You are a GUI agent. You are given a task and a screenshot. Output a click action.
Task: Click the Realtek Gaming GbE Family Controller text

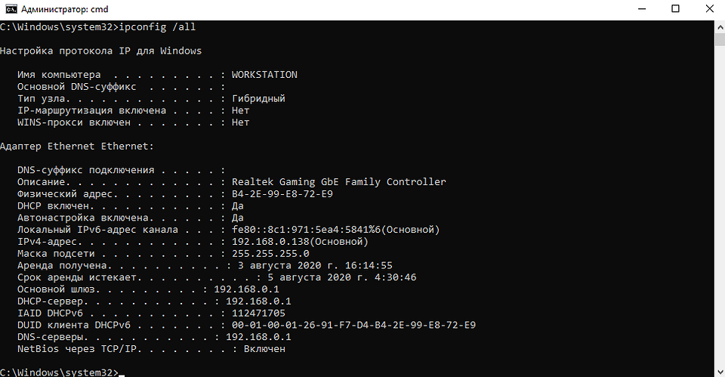pyautogui.click(x=338, y=182)
